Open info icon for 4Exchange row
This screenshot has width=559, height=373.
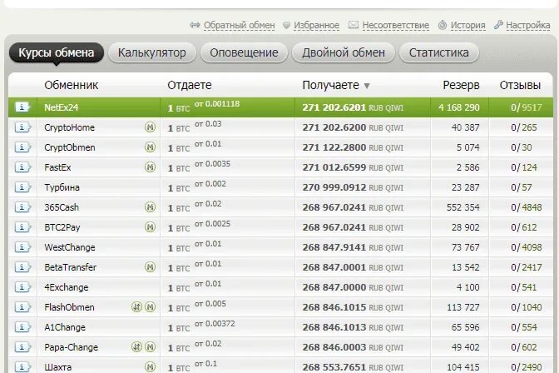(x=22, y=287)
